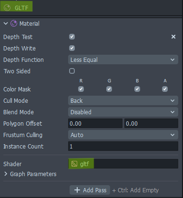Toggle the G color mask checkbox
The height and width of the screenshot is (198, 183).
pyautogui.click(x=109, y=89)
